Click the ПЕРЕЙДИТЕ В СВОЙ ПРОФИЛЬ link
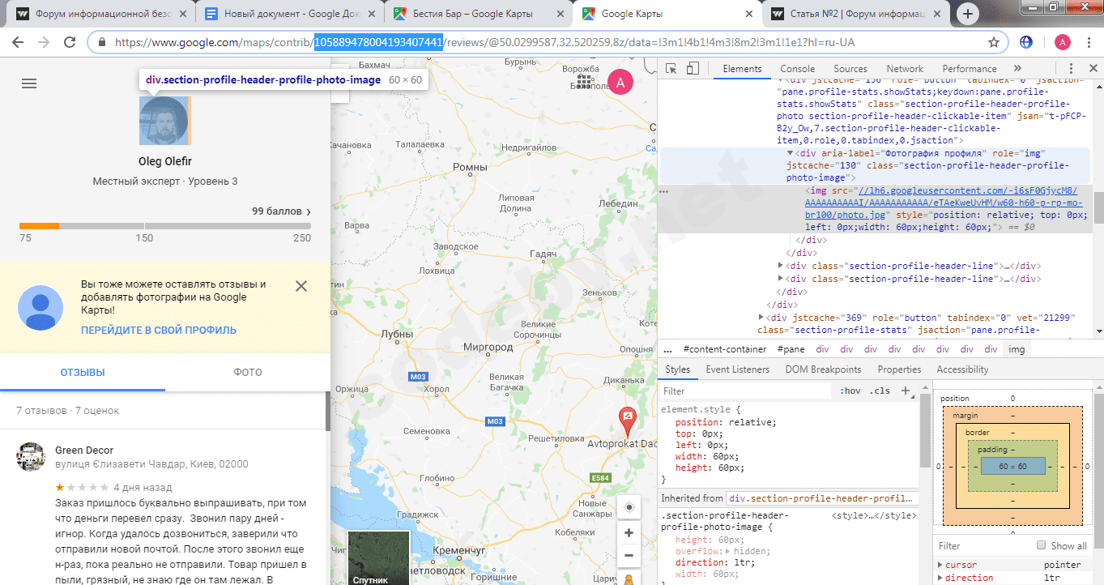 click(159, 331)
